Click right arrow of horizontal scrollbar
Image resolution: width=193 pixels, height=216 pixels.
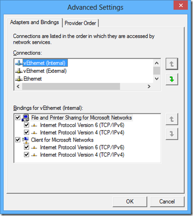(x=149, y=87)
